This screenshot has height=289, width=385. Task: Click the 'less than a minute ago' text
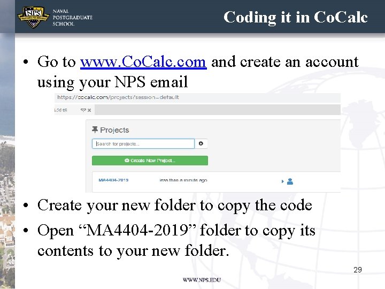(183, 180)
